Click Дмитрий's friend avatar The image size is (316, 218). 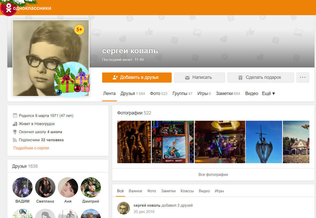click(91, 188)
